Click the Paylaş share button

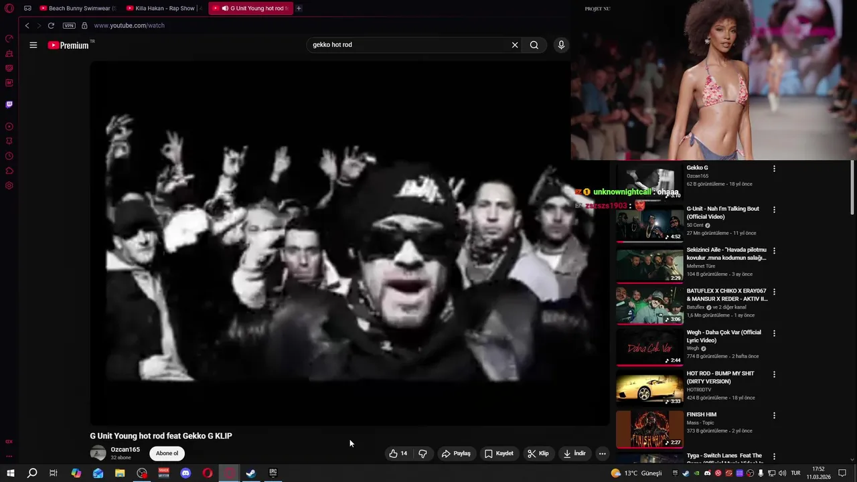(x=456, y=453)
